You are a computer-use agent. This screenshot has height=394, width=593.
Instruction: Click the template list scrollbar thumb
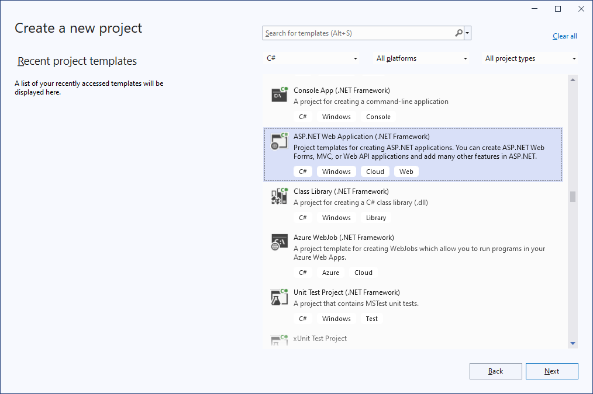tap(573, 197)
